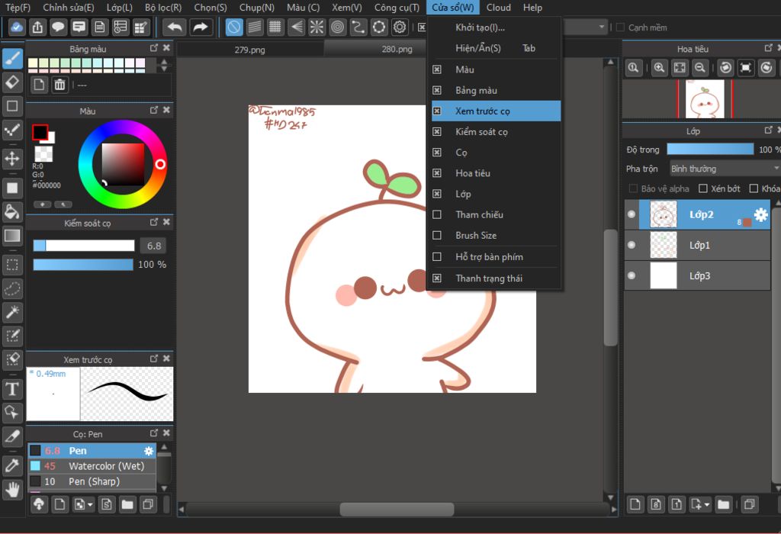The width and height of the screenshot is (781, 534).
Task: Check the Bảo vệ alpha option
Action: 633,188
